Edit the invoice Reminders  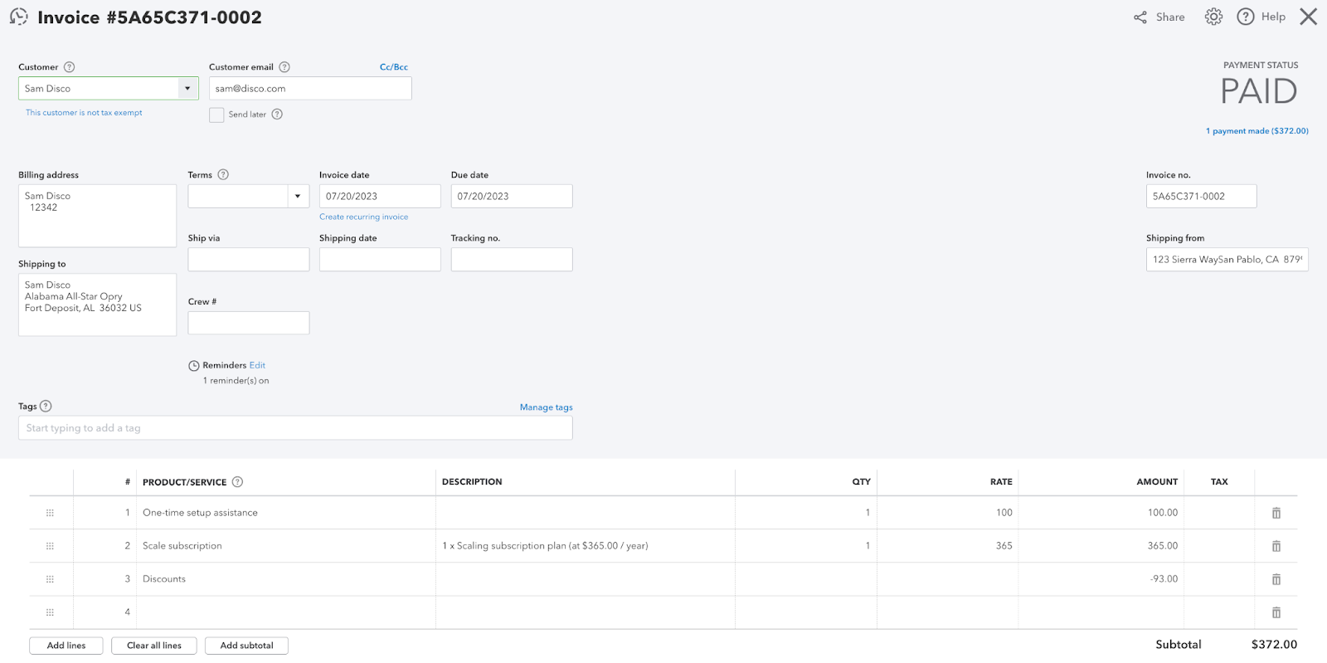pos(257,365)
